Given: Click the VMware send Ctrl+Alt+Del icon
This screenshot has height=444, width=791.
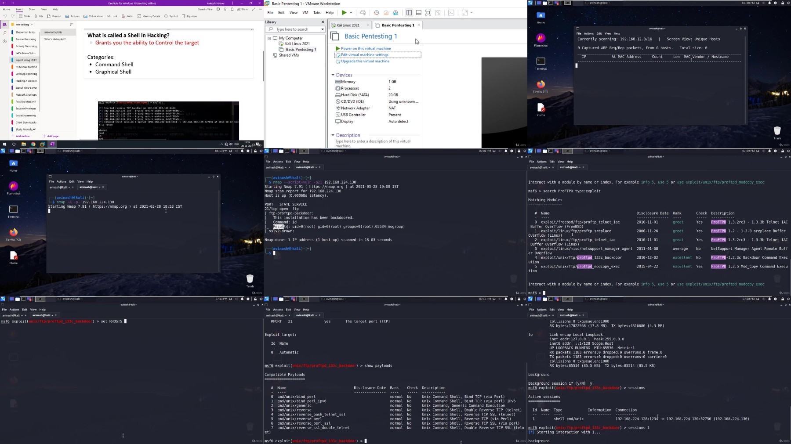Looking at the screenshot, I should click(x=363, y=13).
